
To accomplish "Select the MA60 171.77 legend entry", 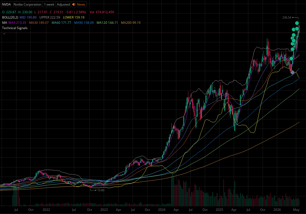I will click(61, 23).
